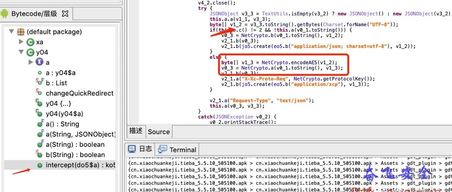Click the Terminal tab icon
Viewport: 452px width, 192px height.
pos(163,149)
